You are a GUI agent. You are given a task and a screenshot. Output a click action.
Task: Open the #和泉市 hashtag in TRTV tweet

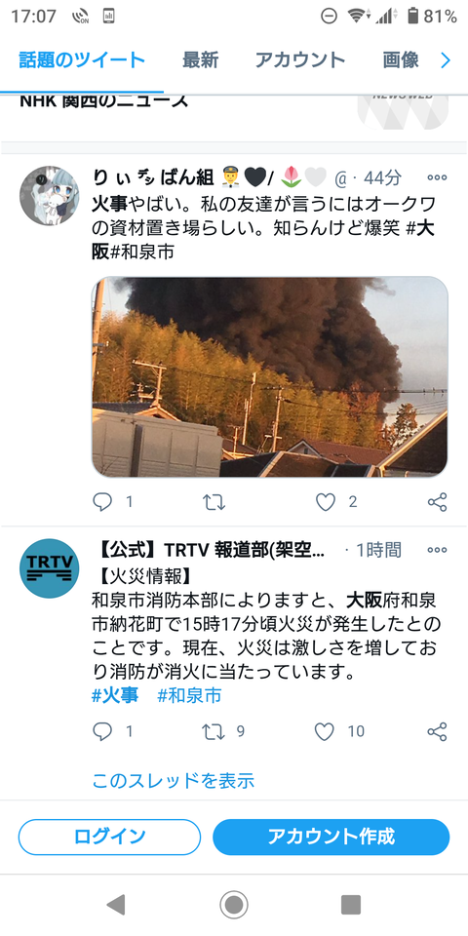point(189,695)
